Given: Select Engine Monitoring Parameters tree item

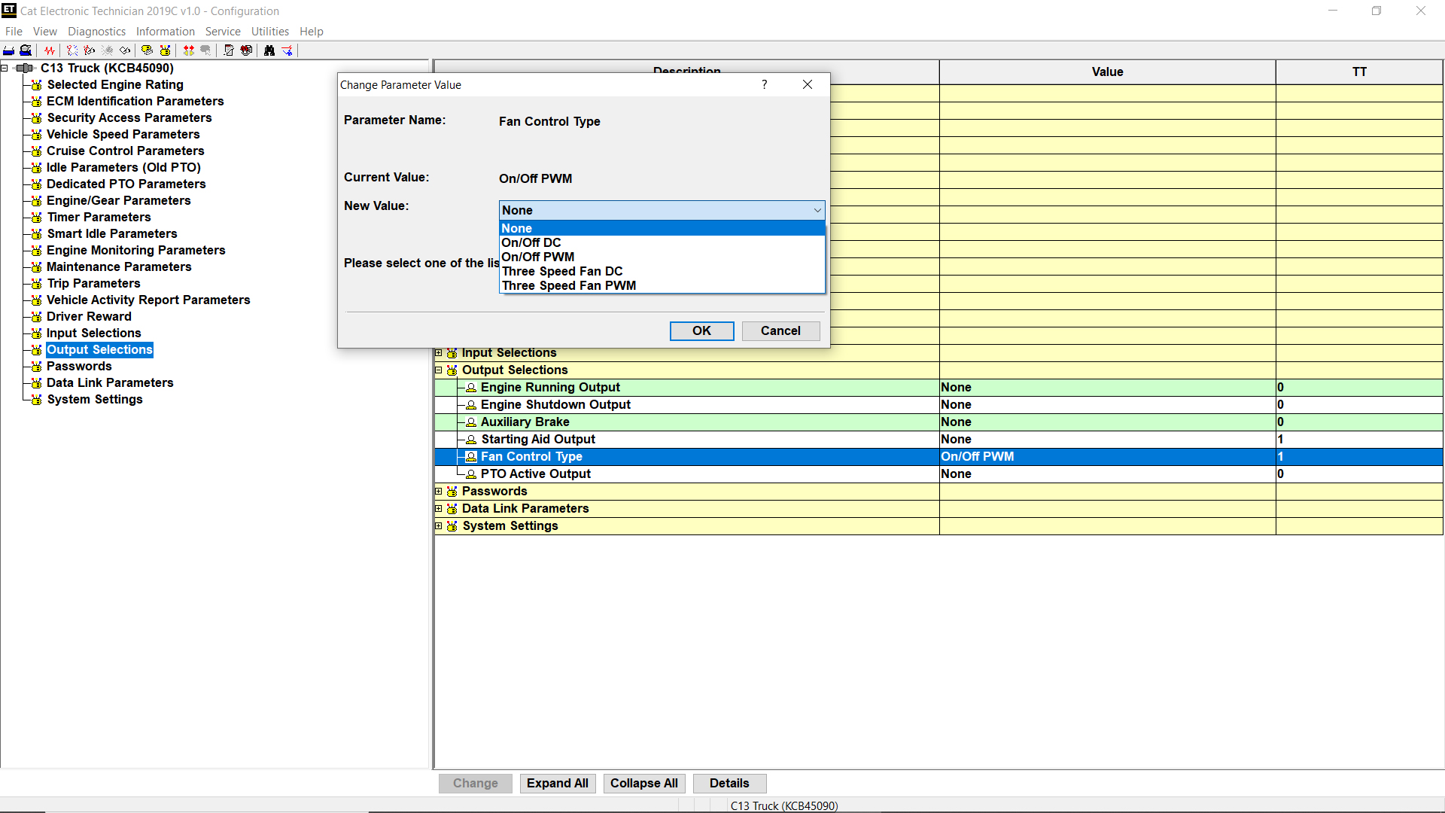Looking at the screenshot, I should click(135, 250).
